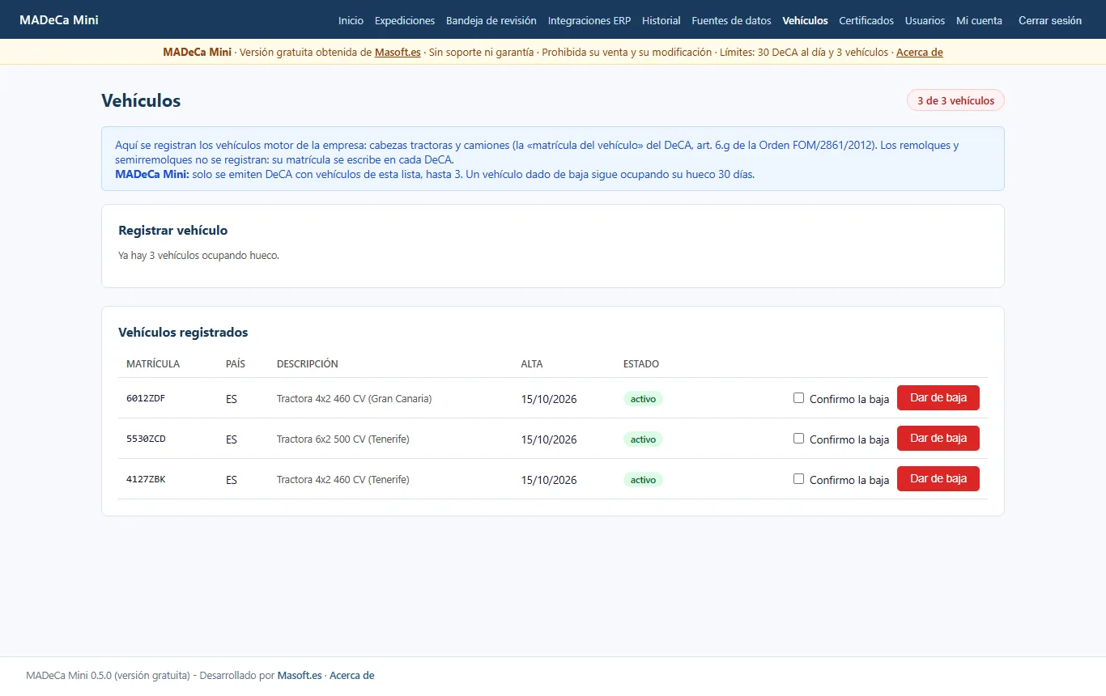Viewport: 1106px width, 696px height.
Task: Select the license plate 6012ZDF
Action: [x=146, y=398]
